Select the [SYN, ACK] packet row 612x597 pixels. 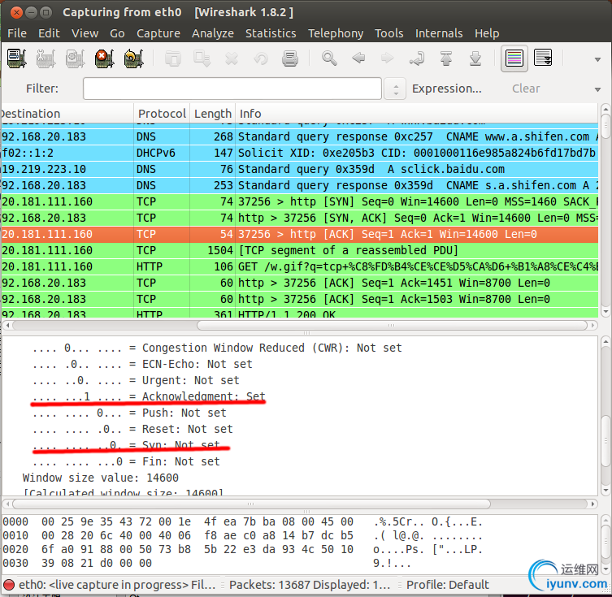300,218
